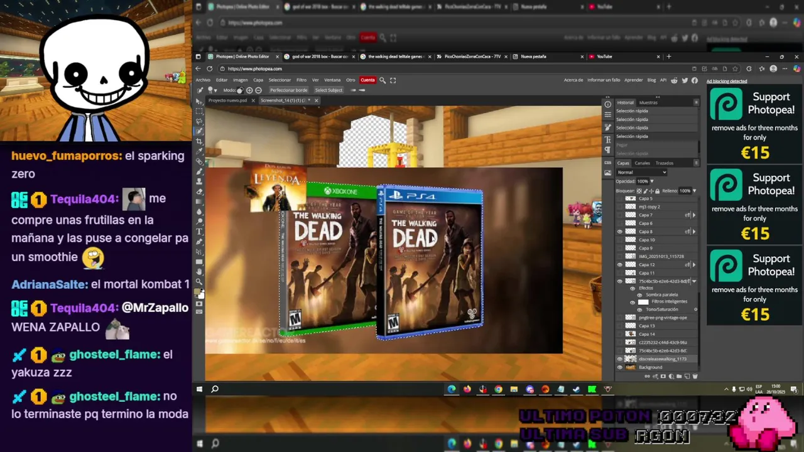
Task: Open Historial panel options menu
Action: coord(697,102)
